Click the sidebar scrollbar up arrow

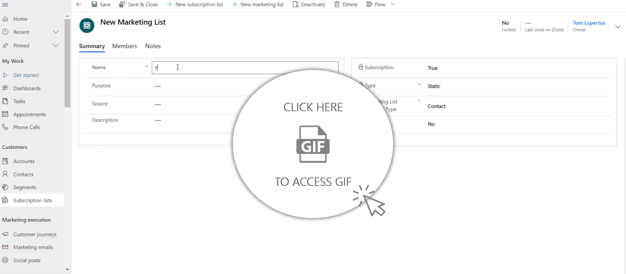click(67, 16)
